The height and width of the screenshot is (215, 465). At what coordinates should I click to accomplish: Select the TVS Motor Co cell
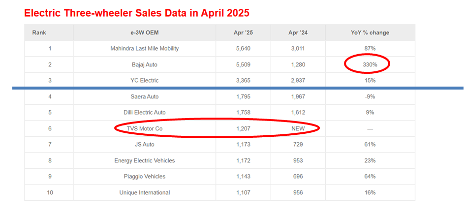[144, 128]
